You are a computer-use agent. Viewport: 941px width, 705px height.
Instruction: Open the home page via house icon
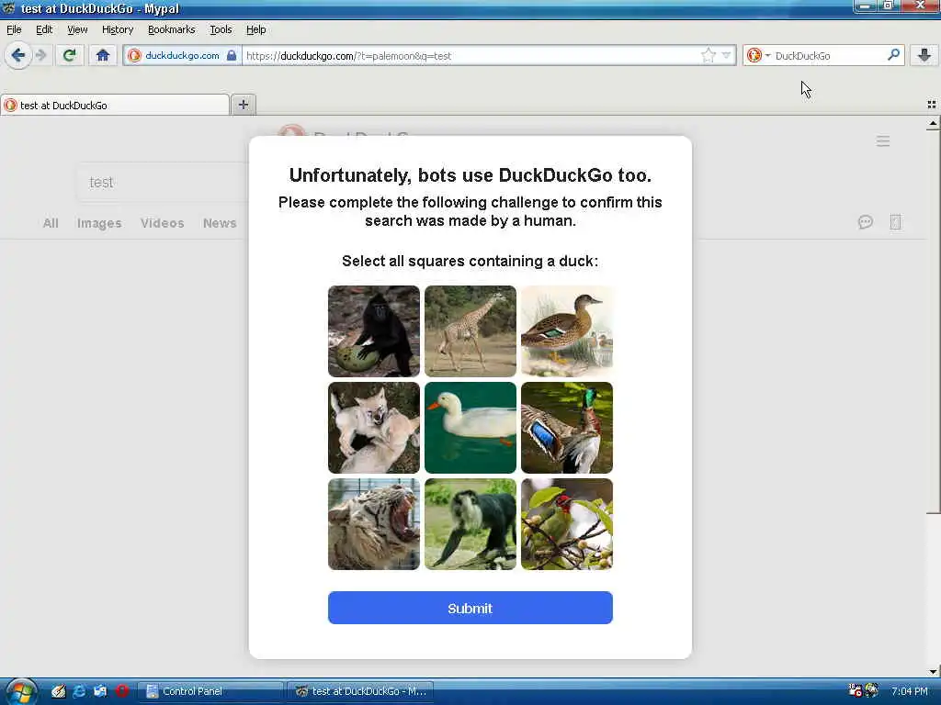103,56
